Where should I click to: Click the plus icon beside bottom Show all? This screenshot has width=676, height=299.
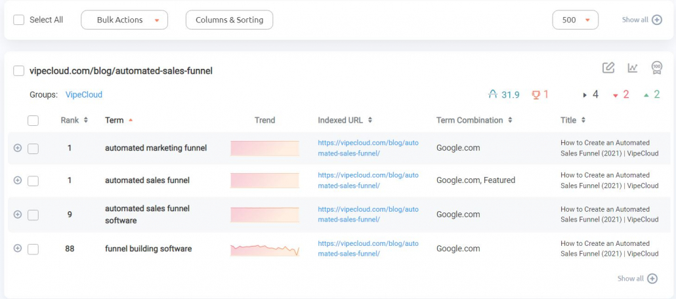pos(653,278)
